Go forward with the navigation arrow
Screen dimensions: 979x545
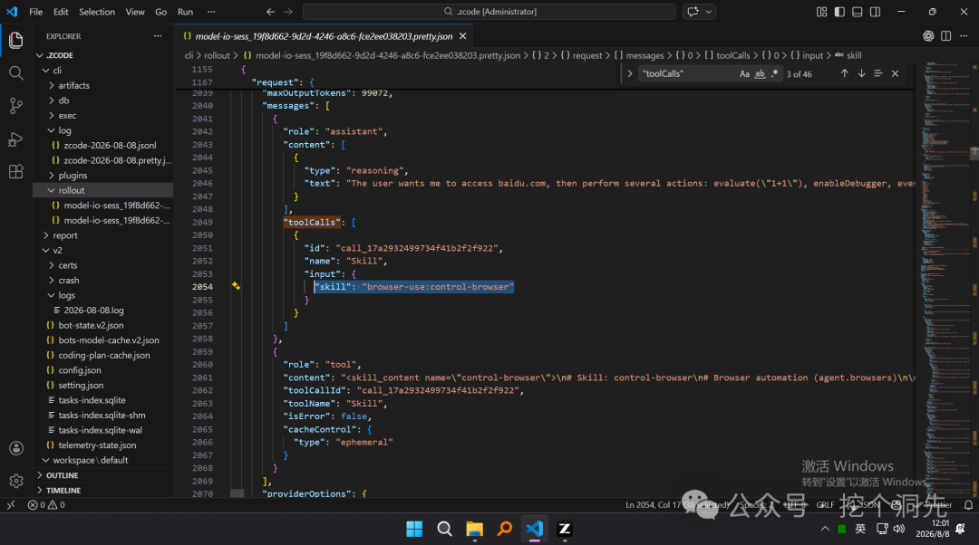(x=288, y=11)
